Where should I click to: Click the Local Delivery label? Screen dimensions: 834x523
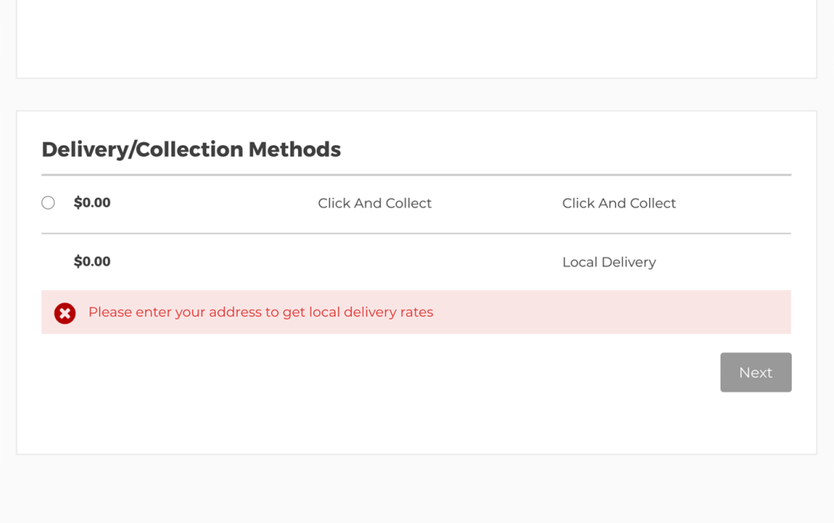click(x=609, y=262)
